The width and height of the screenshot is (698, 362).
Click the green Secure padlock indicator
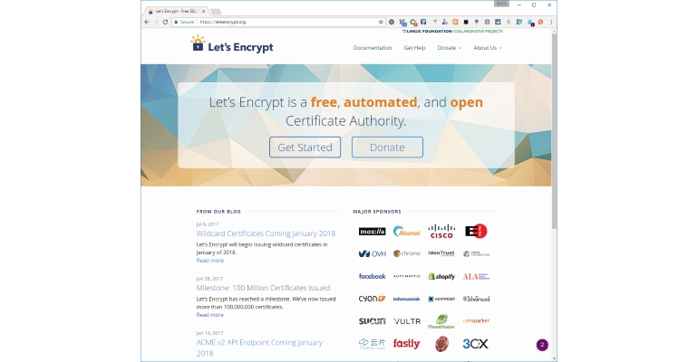click(184, 22)
